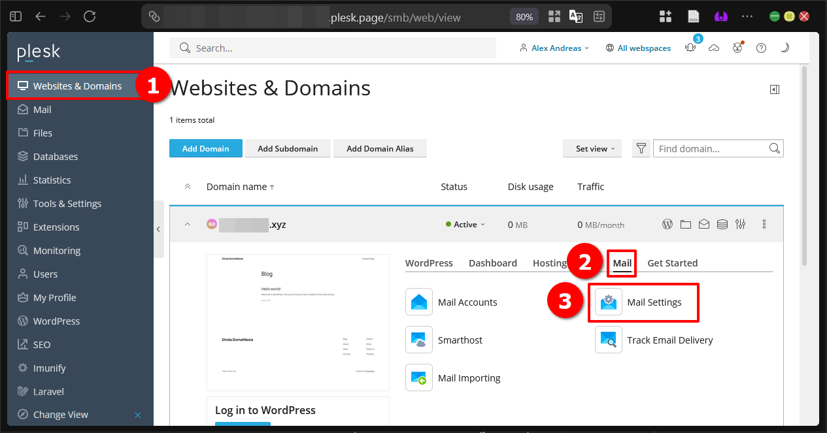The image size is (827, 433).
Task: Open the Plesk advisor owl icon
Action: (737, 48)
